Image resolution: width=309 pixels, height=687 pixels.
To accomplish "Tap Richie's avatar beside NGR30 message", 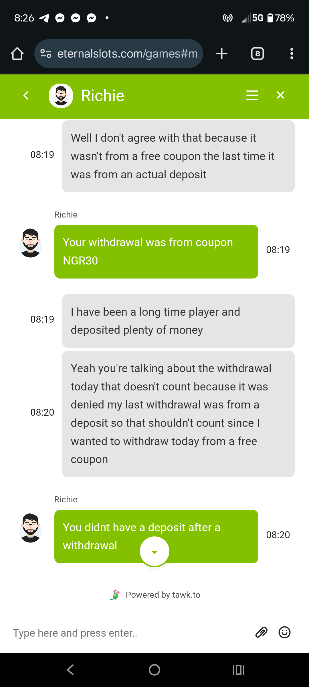I will [30, 243].
